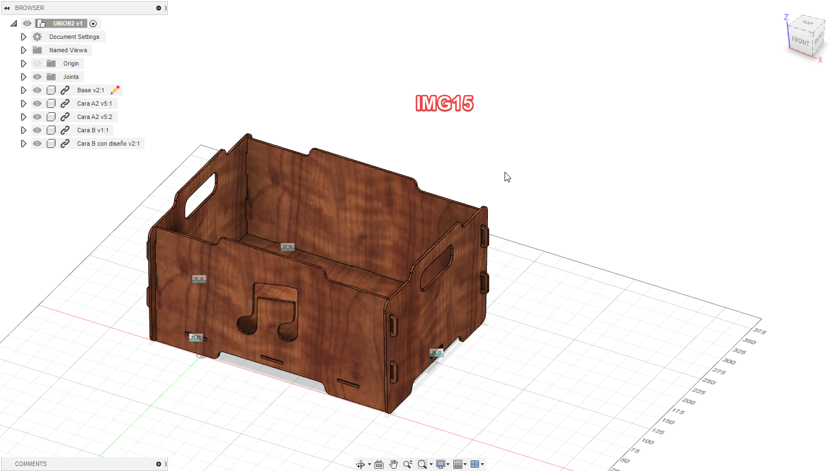Select the Zoom Window tool
The height and width of the screenshot is (471, 833).
(422, 464)
